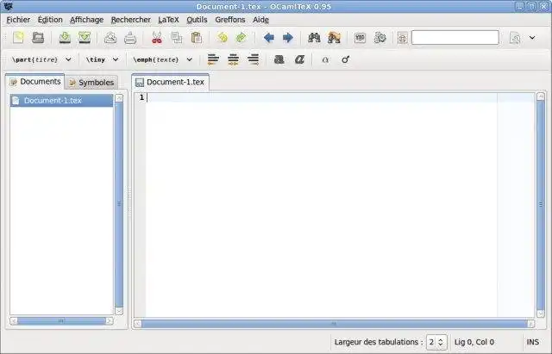
Task: Apply bold with the bold 'a' icon
Action: point(279,59)
